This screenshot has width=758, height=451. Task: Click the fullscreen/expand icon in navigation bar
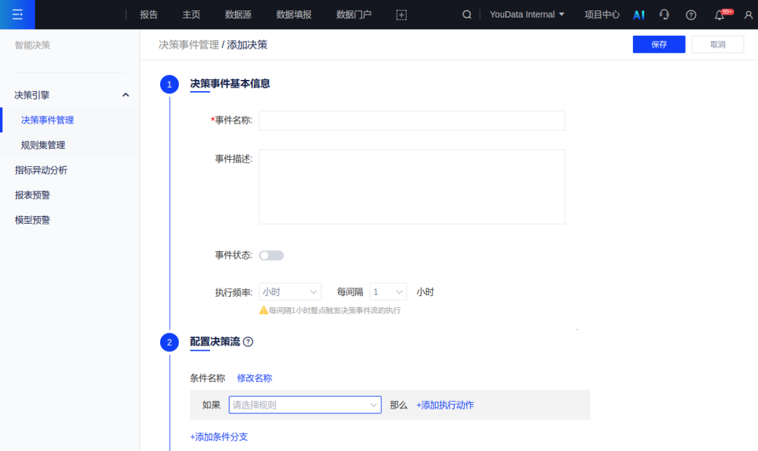401,14
